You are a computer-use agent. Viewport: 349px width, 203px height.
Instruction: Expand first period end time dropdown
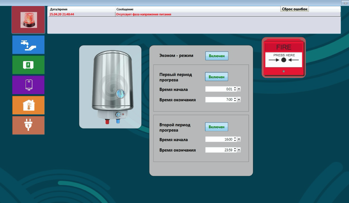[239, 100]
